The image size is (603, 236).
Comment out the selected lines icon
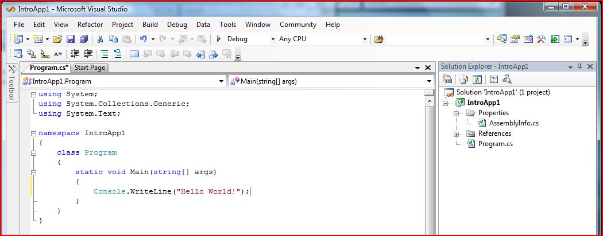pos(104,54)
